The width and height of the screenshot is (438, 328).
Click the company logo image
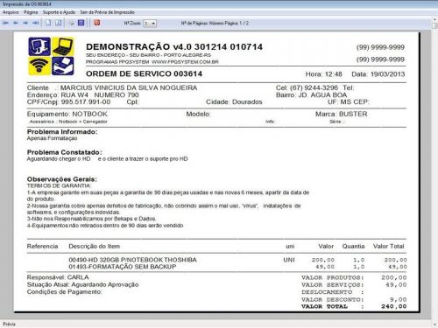tap(51, 56)
